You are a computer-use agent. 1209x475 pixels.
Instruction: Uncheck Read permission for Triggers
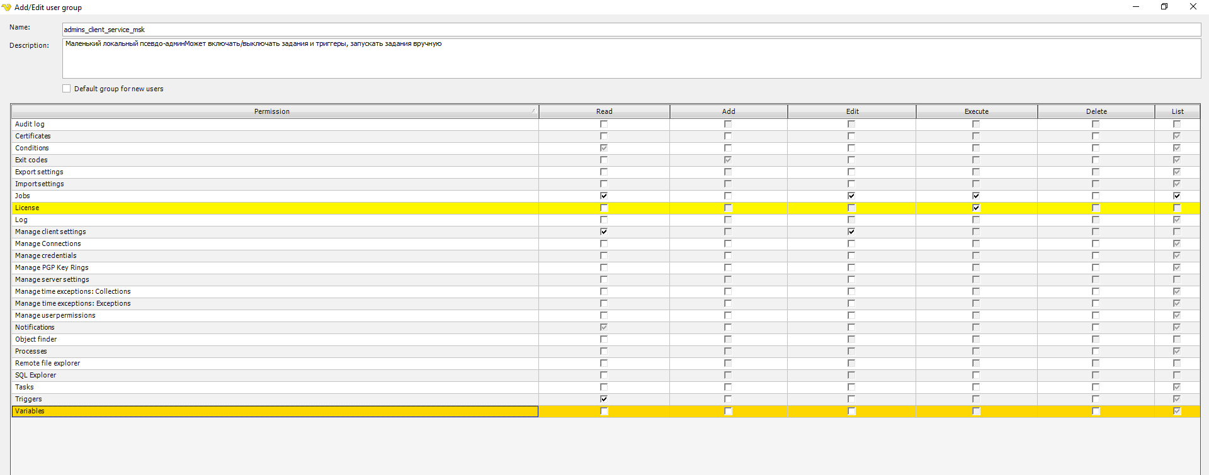pos(604,399)
